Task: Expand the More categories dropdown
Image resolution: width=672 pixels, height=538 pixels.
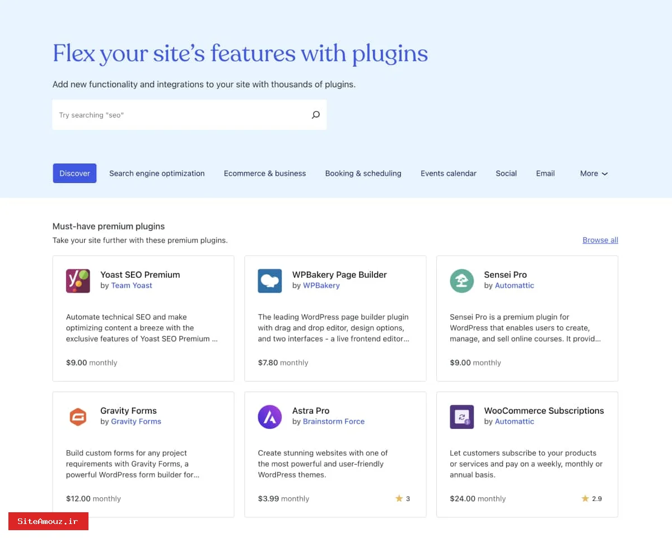Action: (594, 174)
